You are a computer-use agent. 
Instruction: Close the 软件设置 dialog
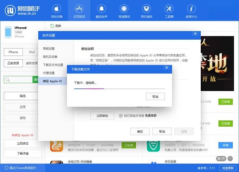196,33
